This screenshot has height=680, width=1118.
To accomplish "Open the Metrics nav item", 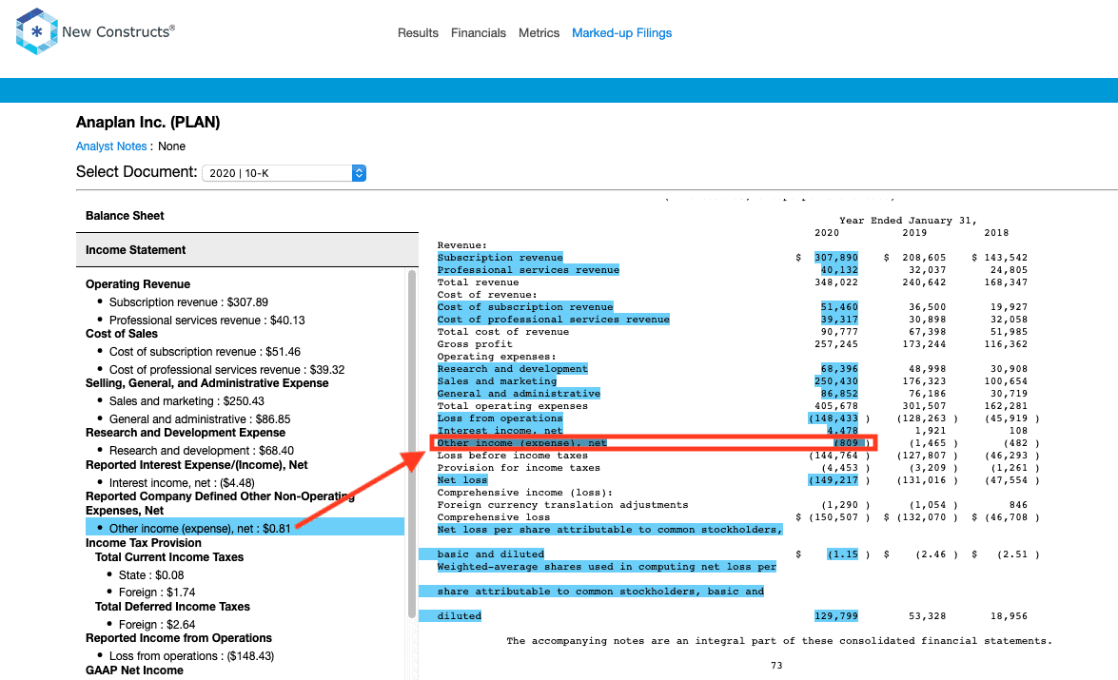I will click(x=539, y=32).
